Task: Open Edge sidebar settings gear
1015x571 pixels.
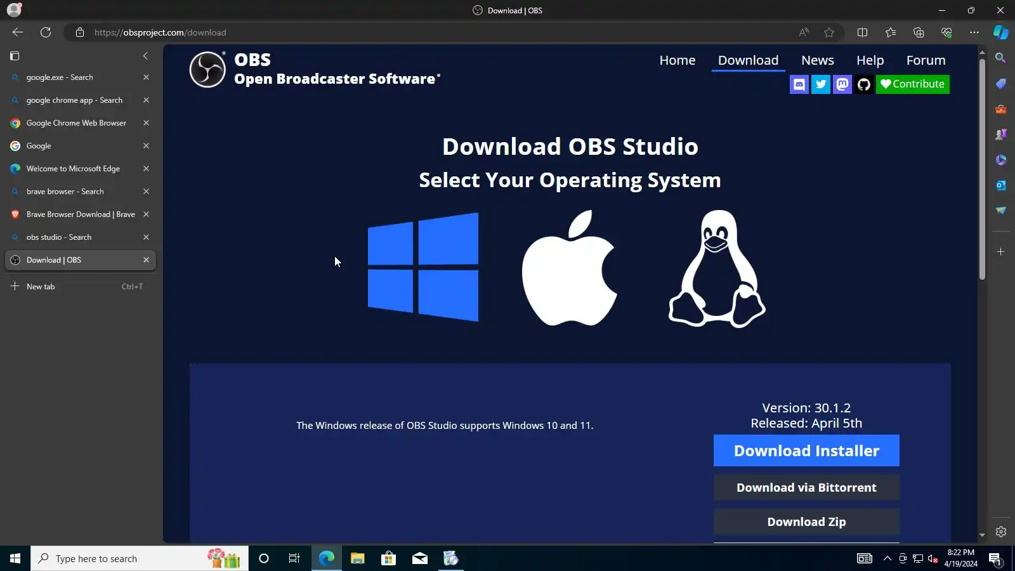Action: [x=1001, y=532]
